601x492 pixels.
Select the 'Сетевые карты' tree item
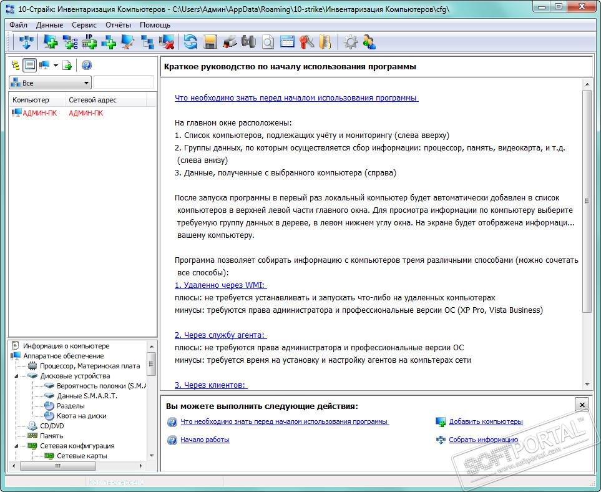[82, 456]
